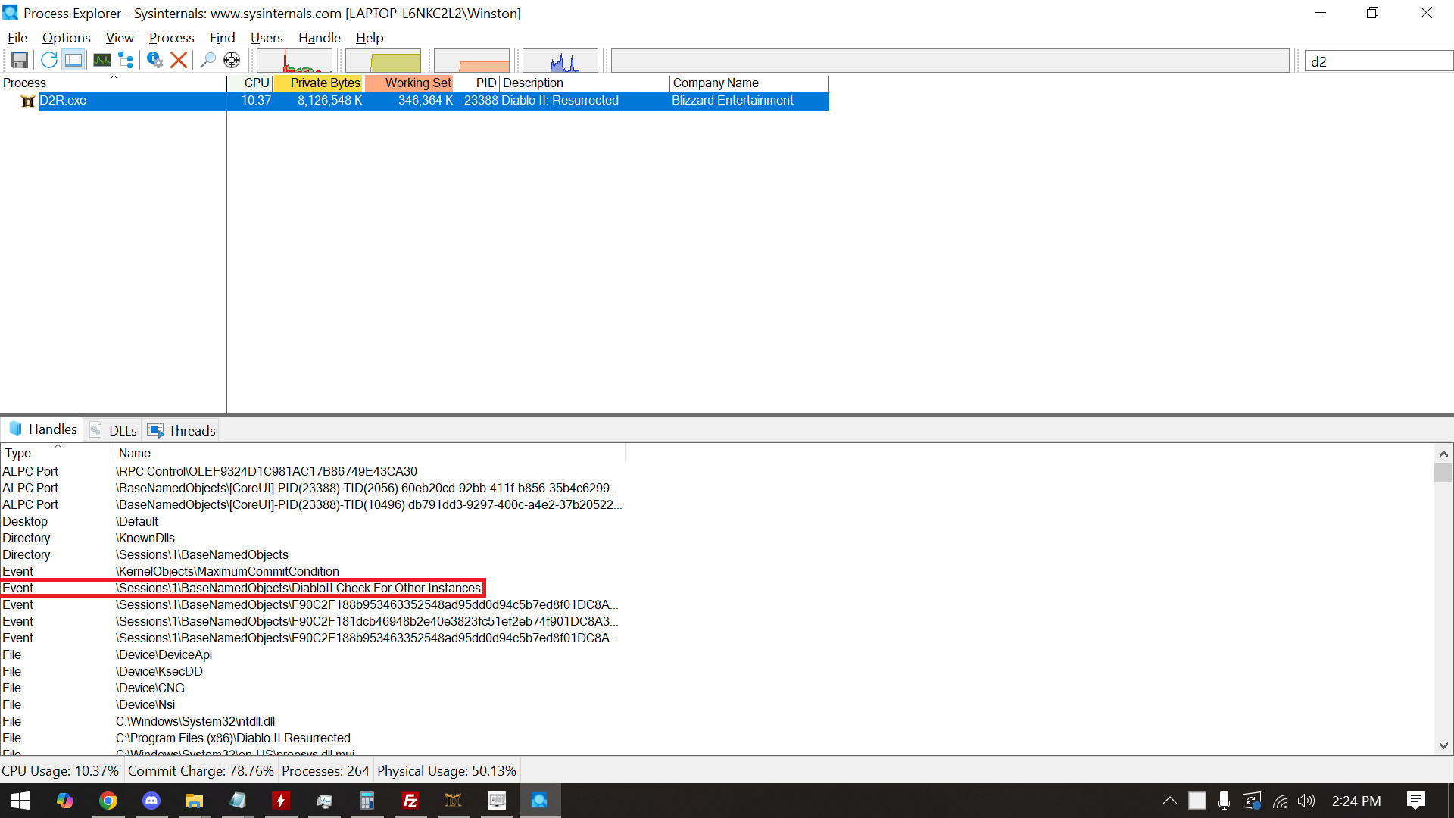
Task: Click scroll-down arrow in the handles pane
Action: [1443, 745]
